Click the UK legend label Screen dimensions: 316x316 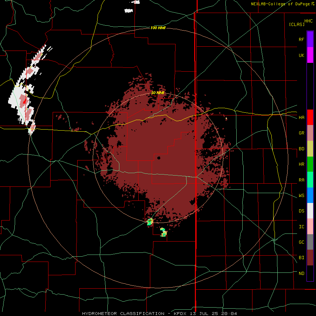coord(301,55)
